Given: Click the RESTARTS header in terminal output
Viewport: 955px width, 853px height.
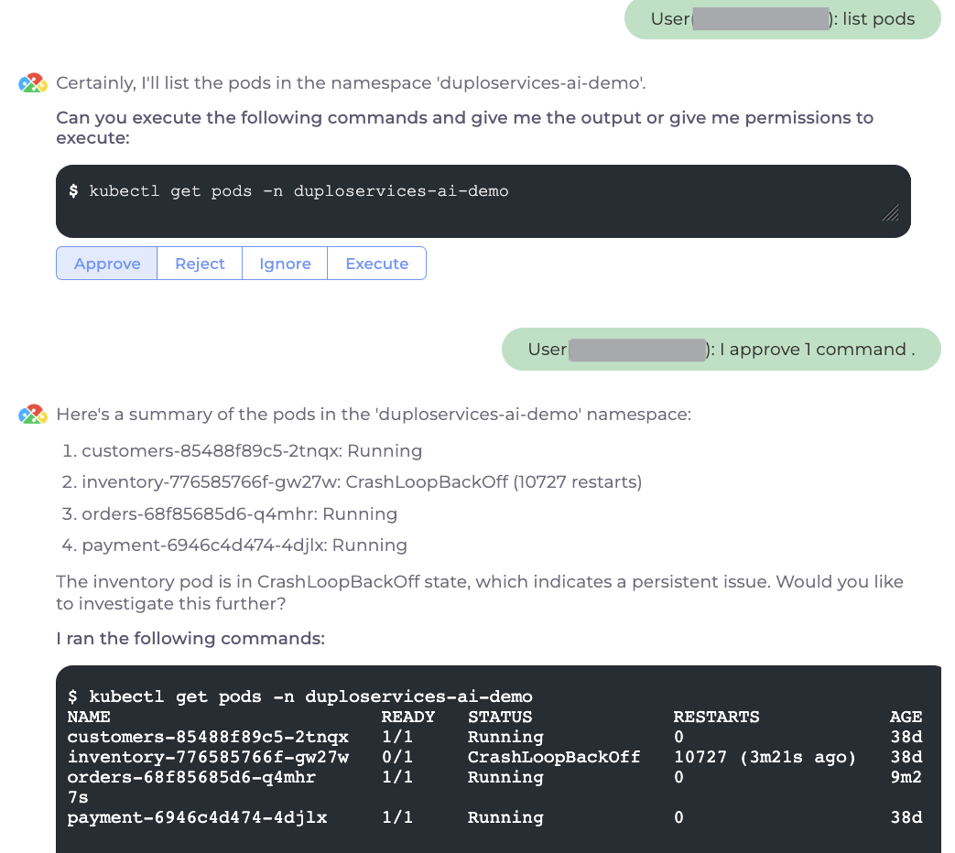Looking at the screenshot, I should [716, 717].
